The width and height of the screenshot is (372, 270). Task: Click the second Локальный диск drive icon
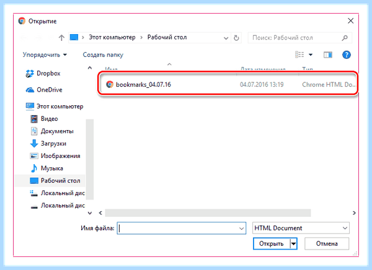[x=34, y=207]
